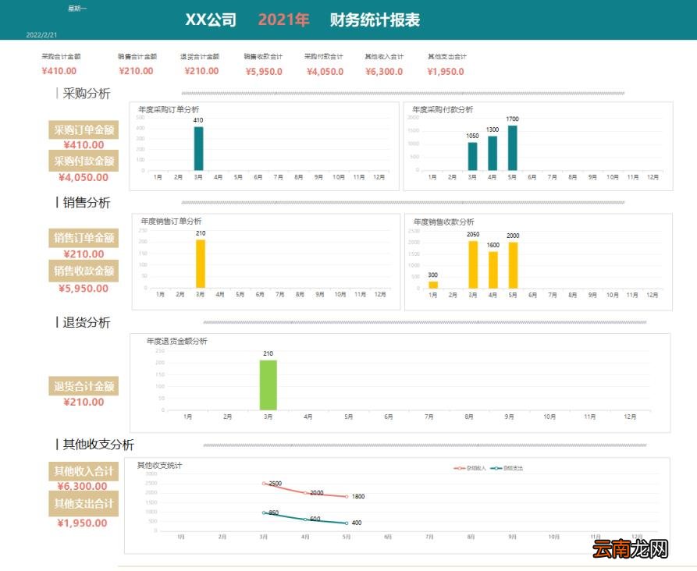Click the 1800 point on the red income line
The height and width of the screenshot is (571, 697).
(347, 497)
